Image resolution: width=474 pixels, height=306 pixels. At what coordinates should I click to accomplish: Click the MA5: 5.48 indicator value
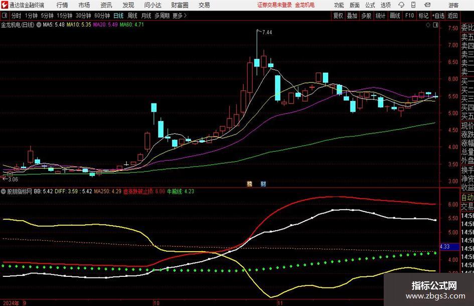54,25
